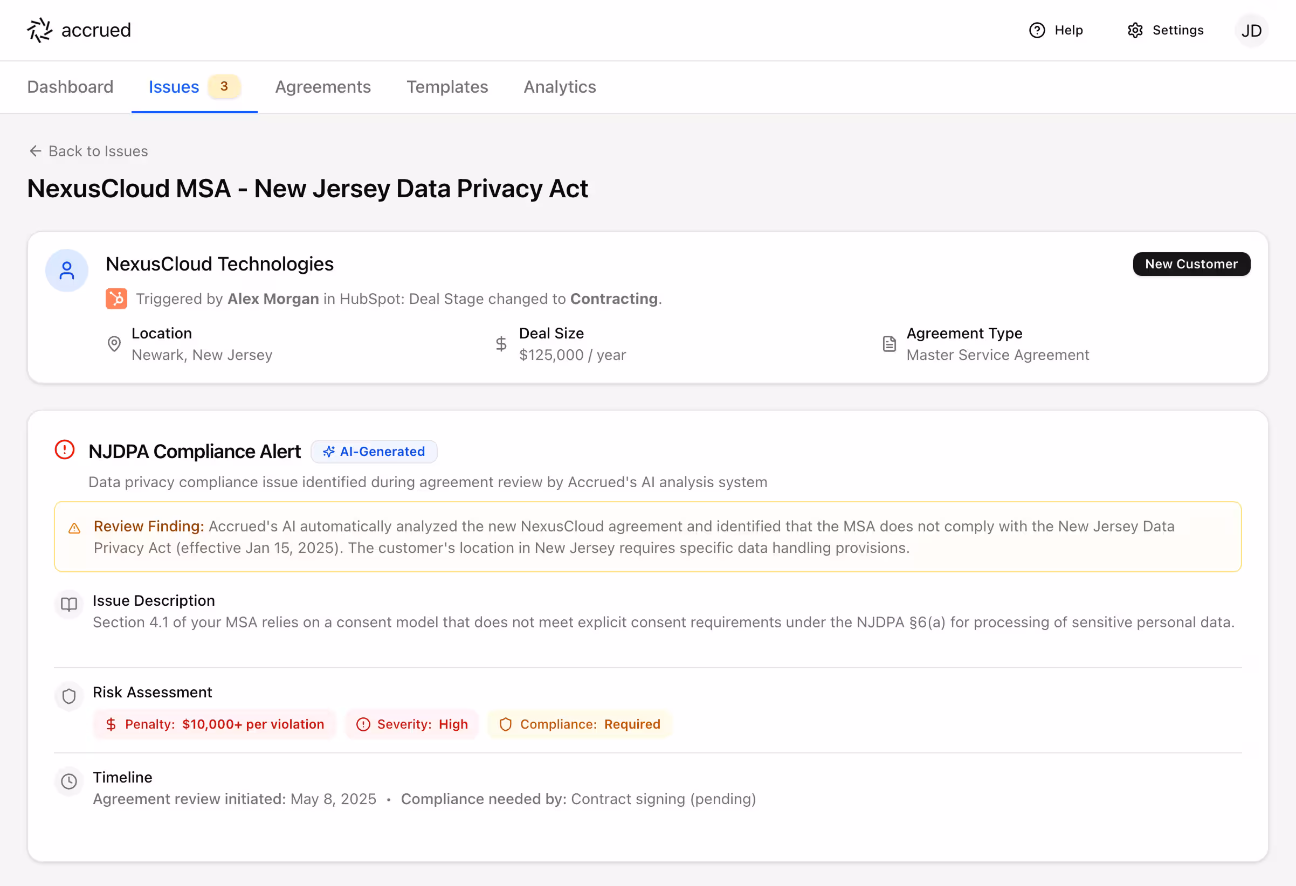Click the name Alex Morgan

pos(273,299)
